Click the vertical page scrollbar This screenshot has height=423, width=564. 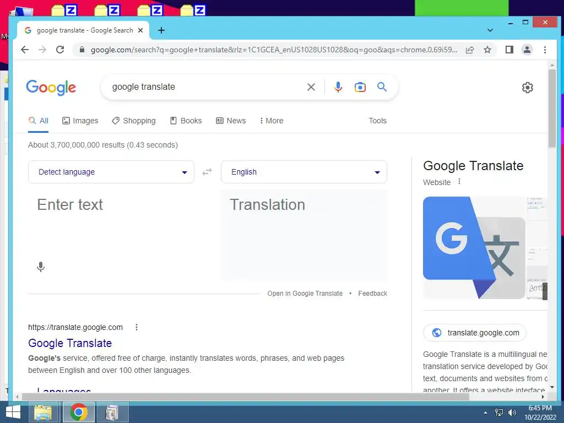pyautogui.click(x=552, y=108)
